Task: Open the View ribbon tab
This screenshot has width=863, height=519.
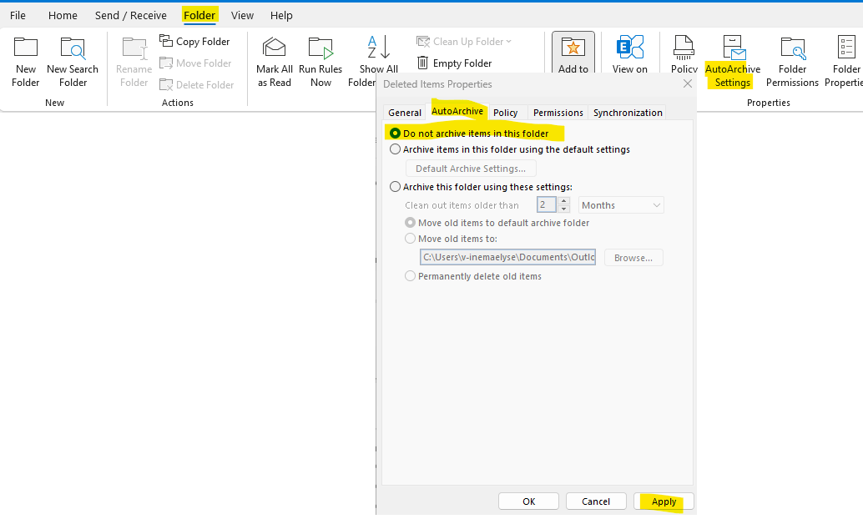Action: coord(242,15)
